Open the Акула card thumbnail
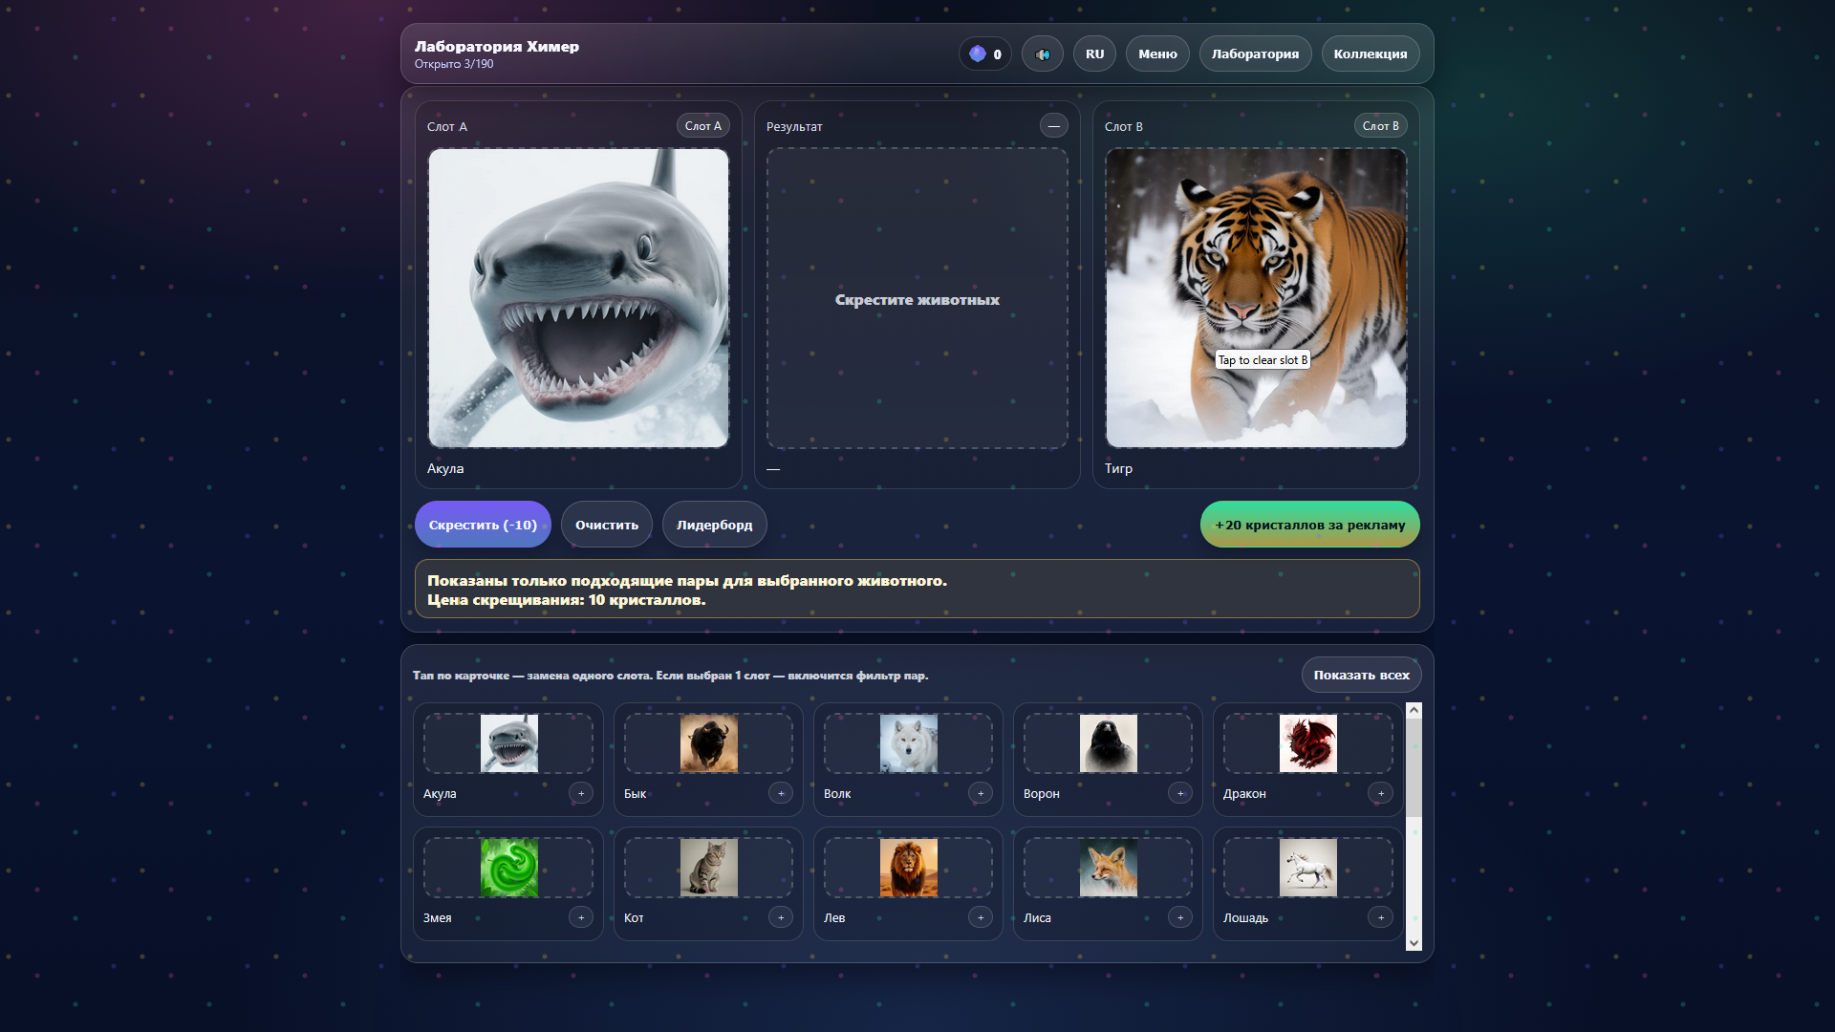This screenshot has width=1835, height=1032. coord(507,742)
